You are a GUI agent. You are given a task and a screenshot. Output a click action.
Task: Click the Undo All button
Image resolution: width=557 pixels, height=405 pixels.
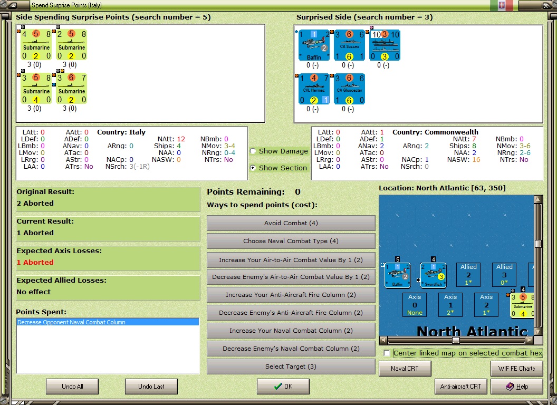click(x=72, y=386)
